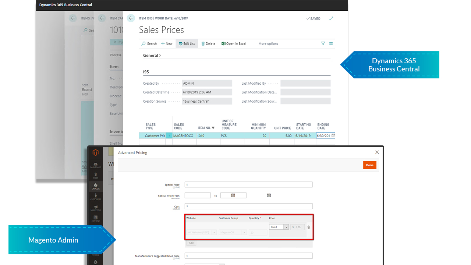Screen dimensions: 471x265
Task: Open the More options menu
Action: coord(268,43)
